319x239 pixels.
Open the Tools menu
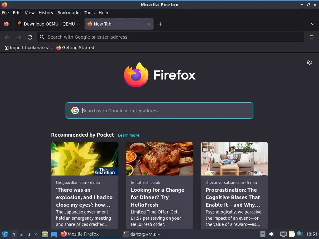click(x=89, y=13)
